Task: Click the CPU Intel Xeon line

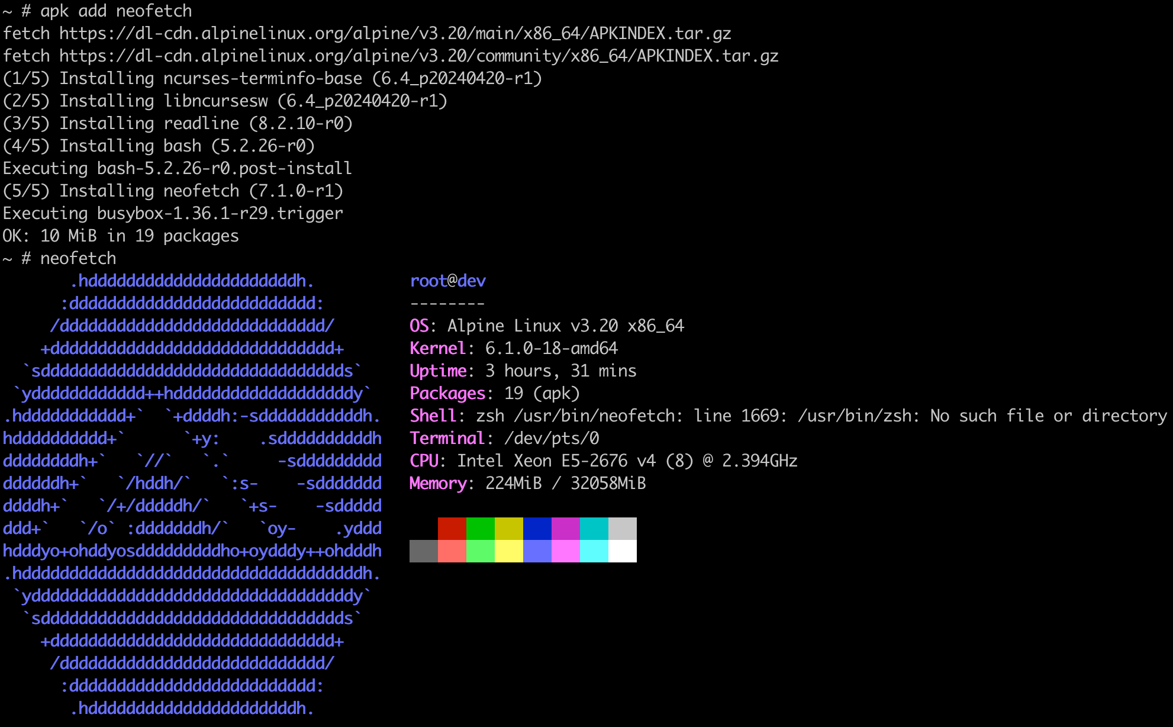Action: pos(627,461)
